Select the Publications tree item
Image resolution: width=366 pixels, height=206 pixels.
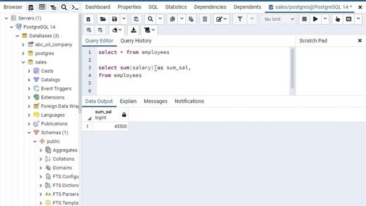click(54, 124)
